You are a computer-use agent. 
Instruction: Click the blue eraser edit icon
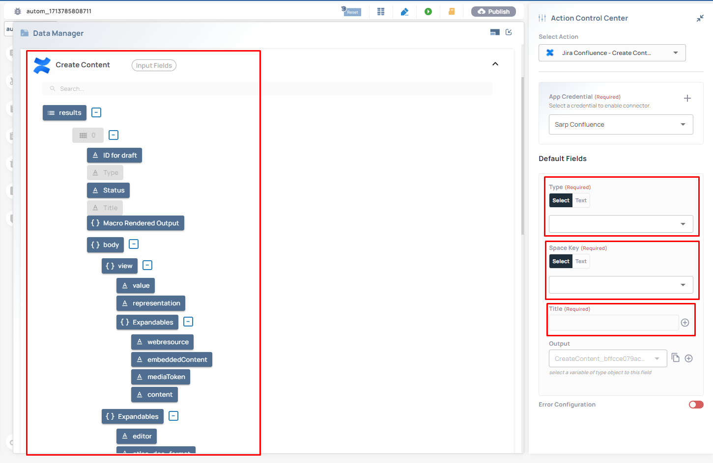(404, 11)
